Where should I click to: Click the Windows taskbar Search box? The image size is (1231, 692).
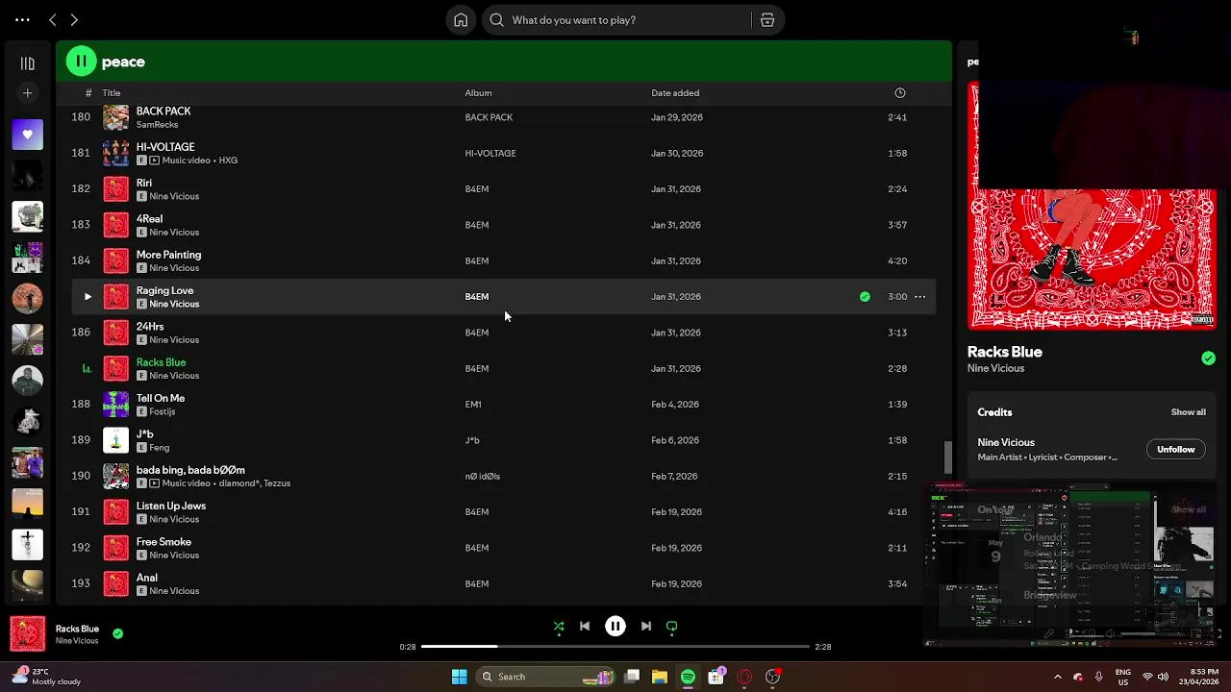[x=545, y=677]
